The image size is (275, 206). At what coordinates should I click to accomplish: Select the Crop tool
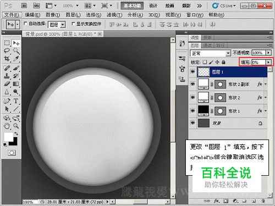pos(7,59)
